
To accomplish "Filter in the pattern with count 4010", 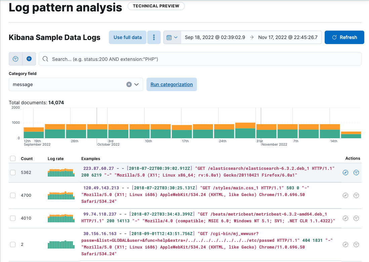I will [x=356, y=218].
